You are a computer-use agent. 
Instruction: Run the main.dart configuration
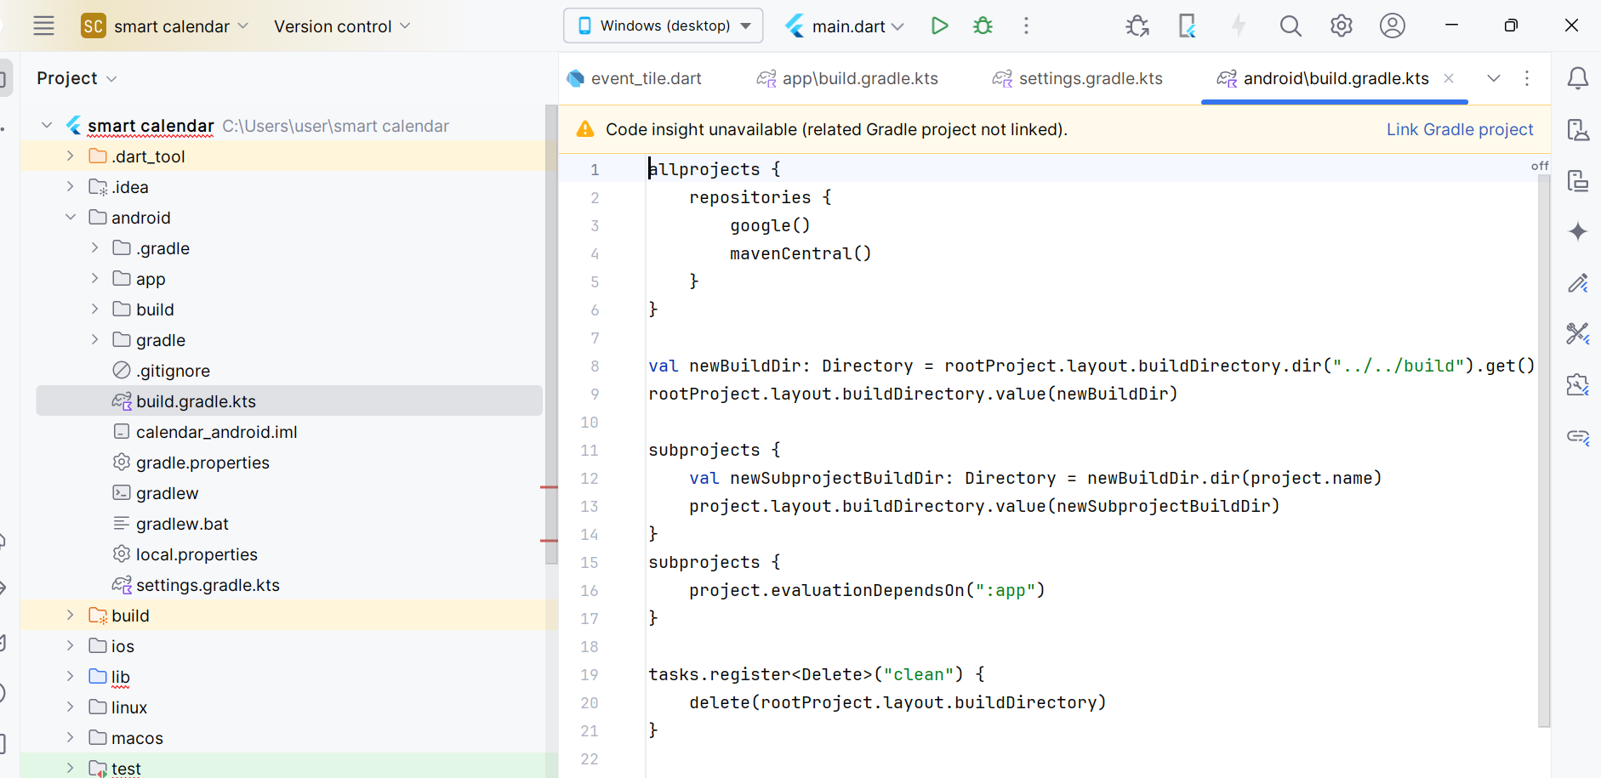pyautogui.click(x=939, y=26)
